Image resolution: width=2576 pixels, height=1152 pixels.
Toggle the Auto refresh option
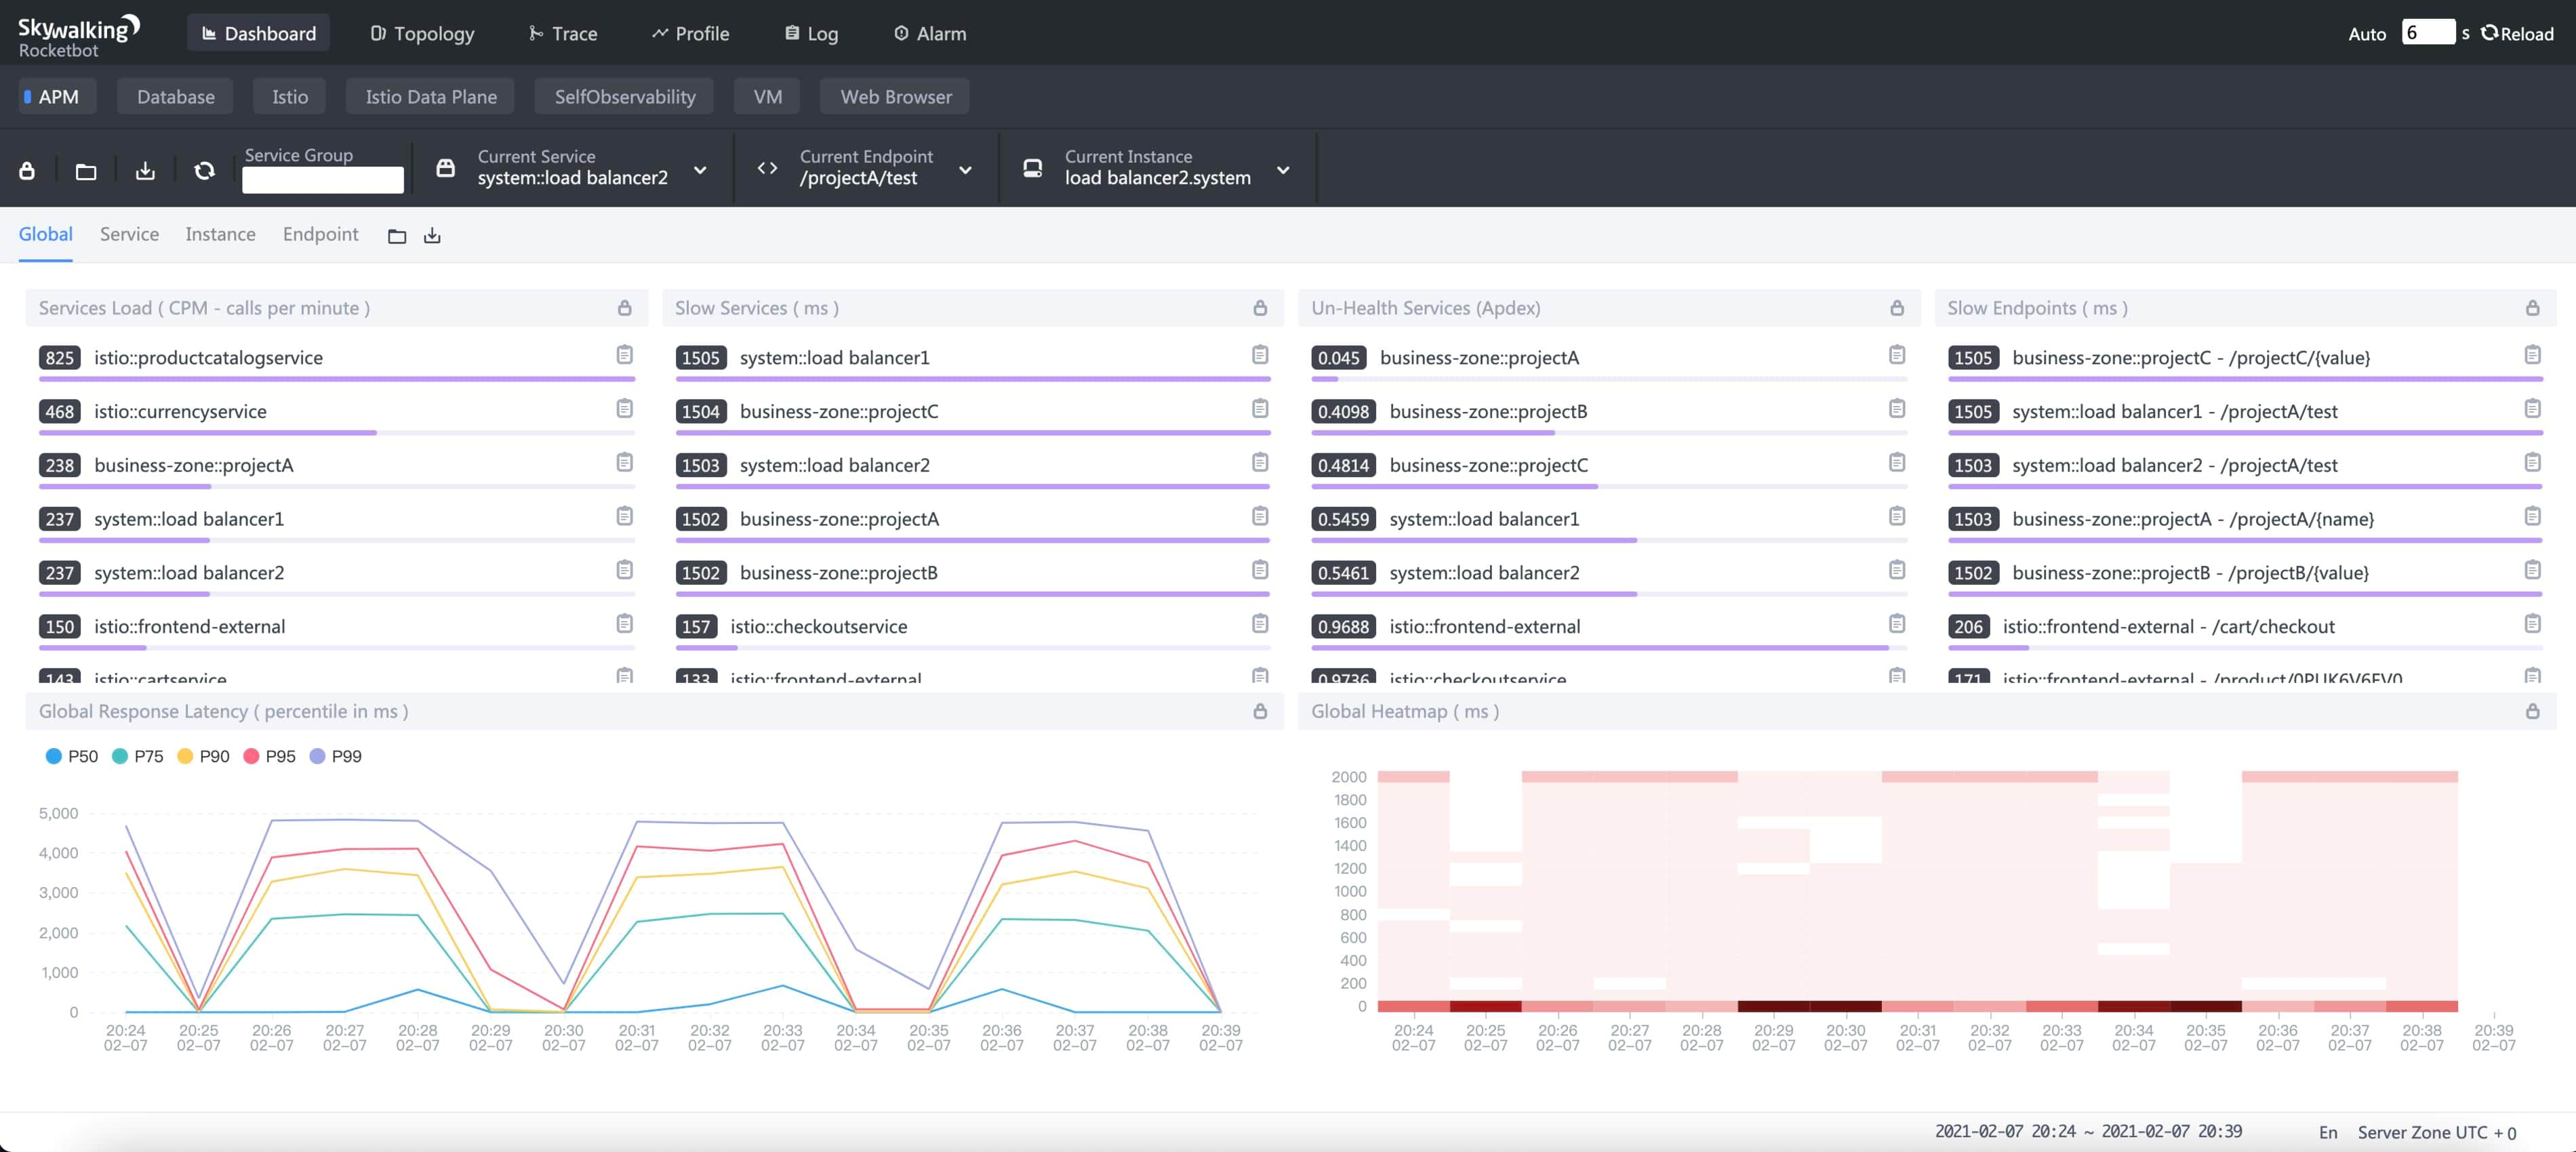pos(2366,34)
